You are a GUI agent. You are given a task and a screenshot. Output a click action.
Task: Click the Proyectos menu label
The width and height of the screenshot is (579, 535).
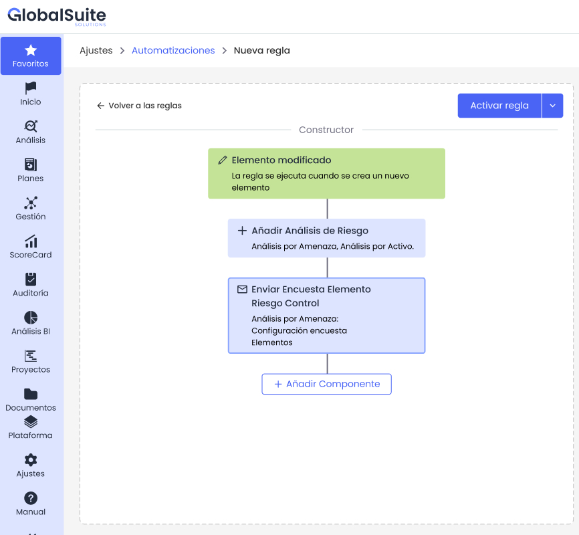click(31, 369)
